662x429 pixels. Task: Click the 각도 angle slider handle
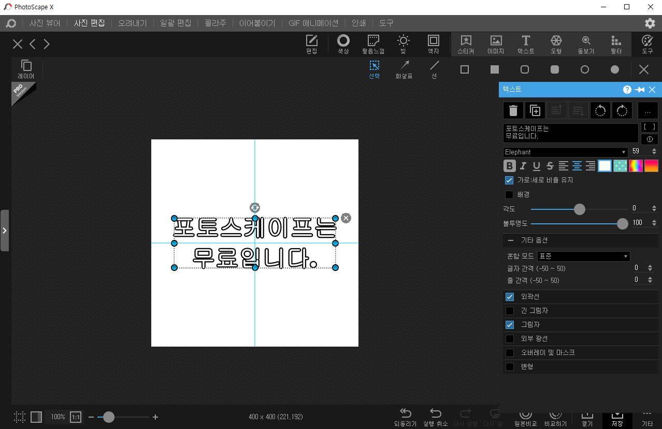pos(580,209)
